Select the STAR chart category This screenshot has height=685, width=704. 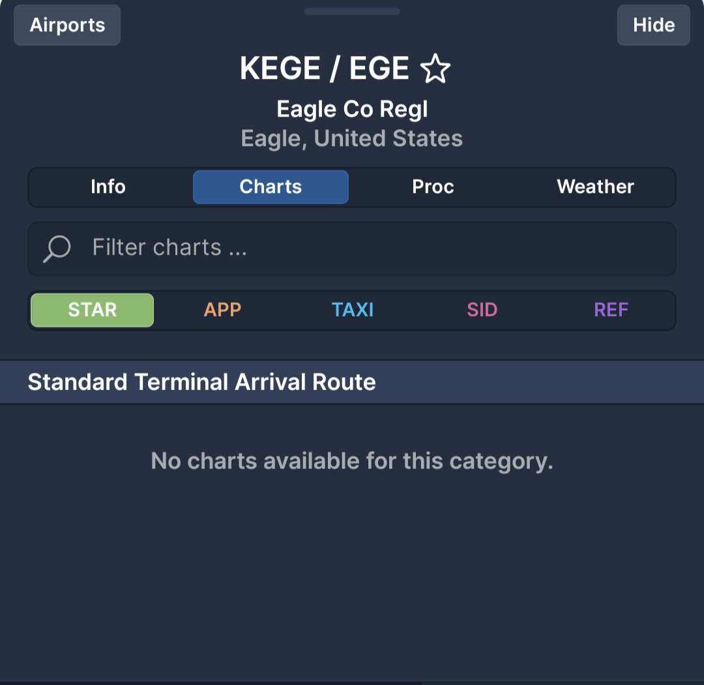[93, 310]
